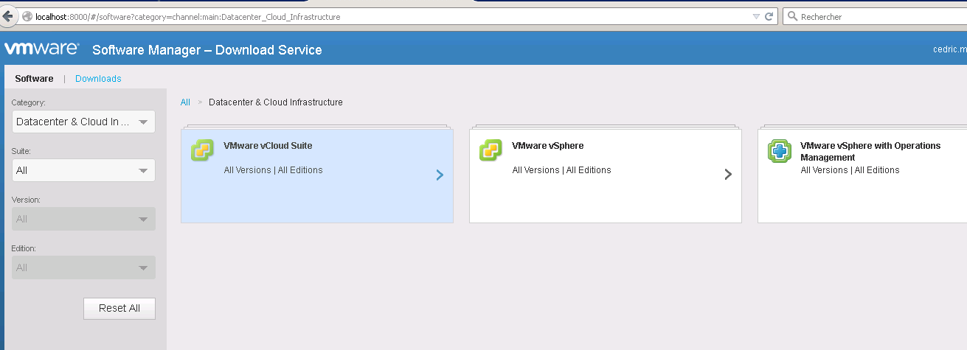967x350 pixels.
Task: Open the URL history dropdown arrow
Action: pos(756,16)
